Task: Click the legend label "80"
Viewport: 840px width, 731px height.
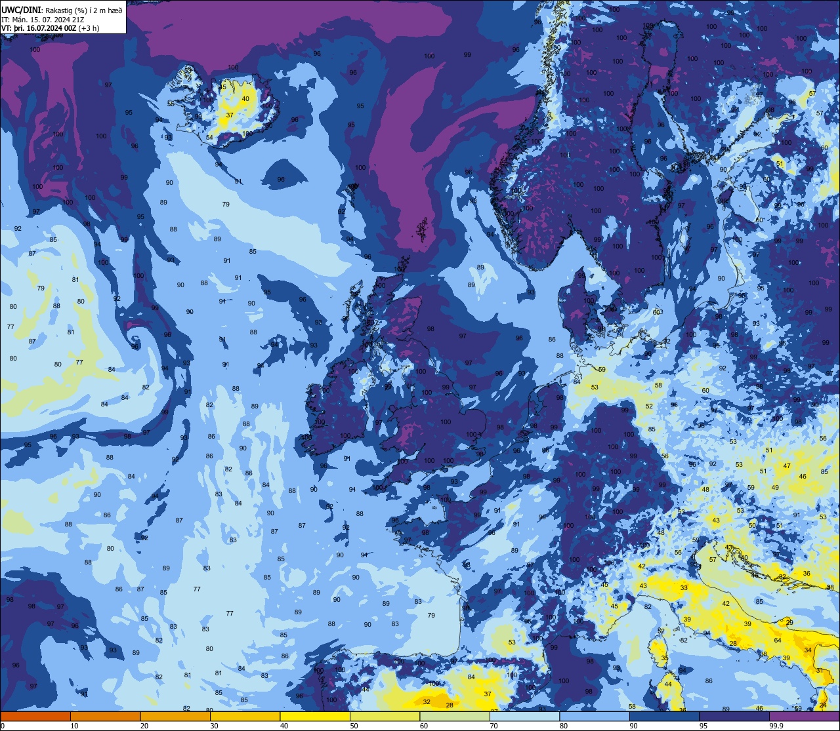Action: point(564,726)
